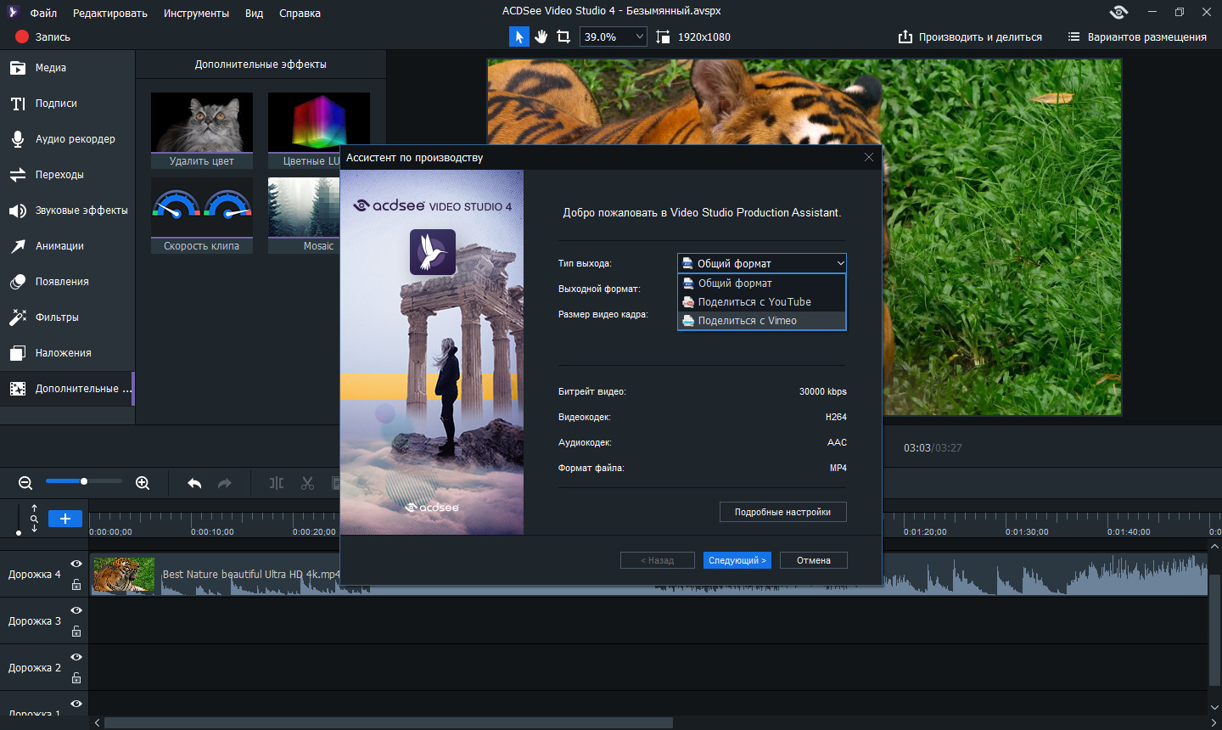Close the Ассистент по производству dialog

click(869, 157)
